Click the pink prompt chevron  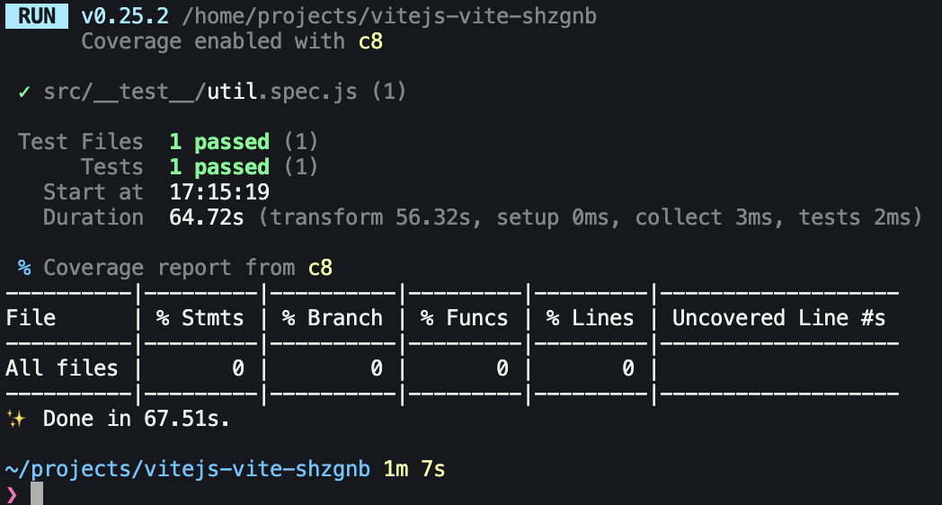(12, 495)
